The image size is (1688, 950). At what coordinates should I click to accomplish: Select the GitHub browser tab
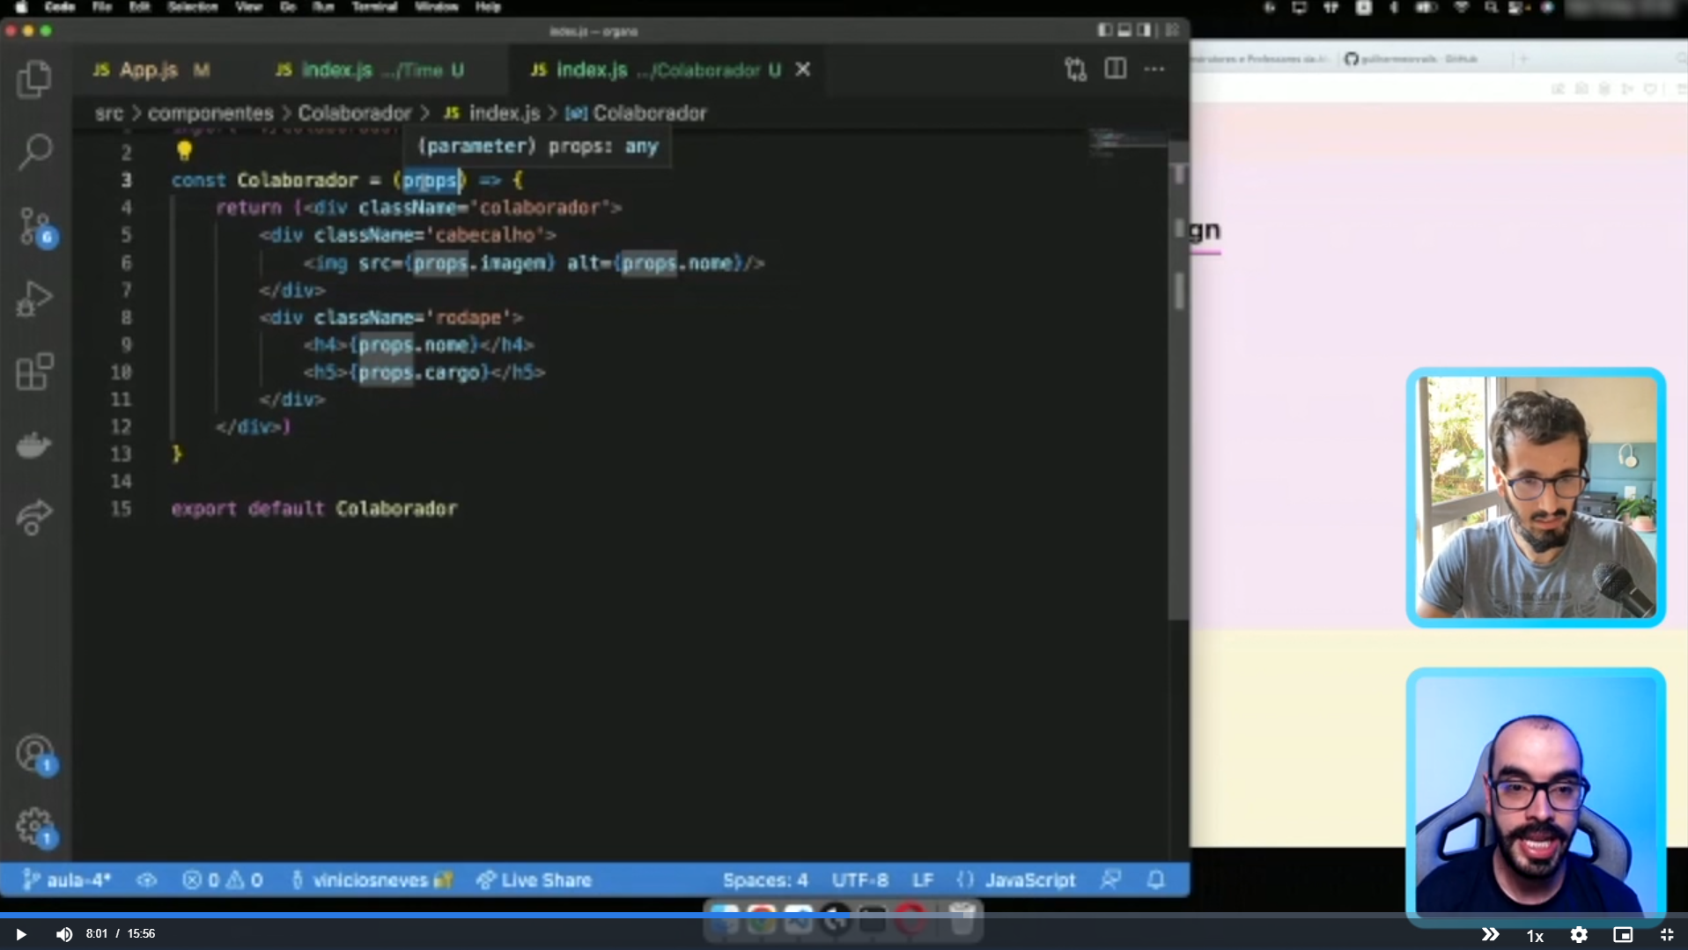click(x=1418, y=59)
